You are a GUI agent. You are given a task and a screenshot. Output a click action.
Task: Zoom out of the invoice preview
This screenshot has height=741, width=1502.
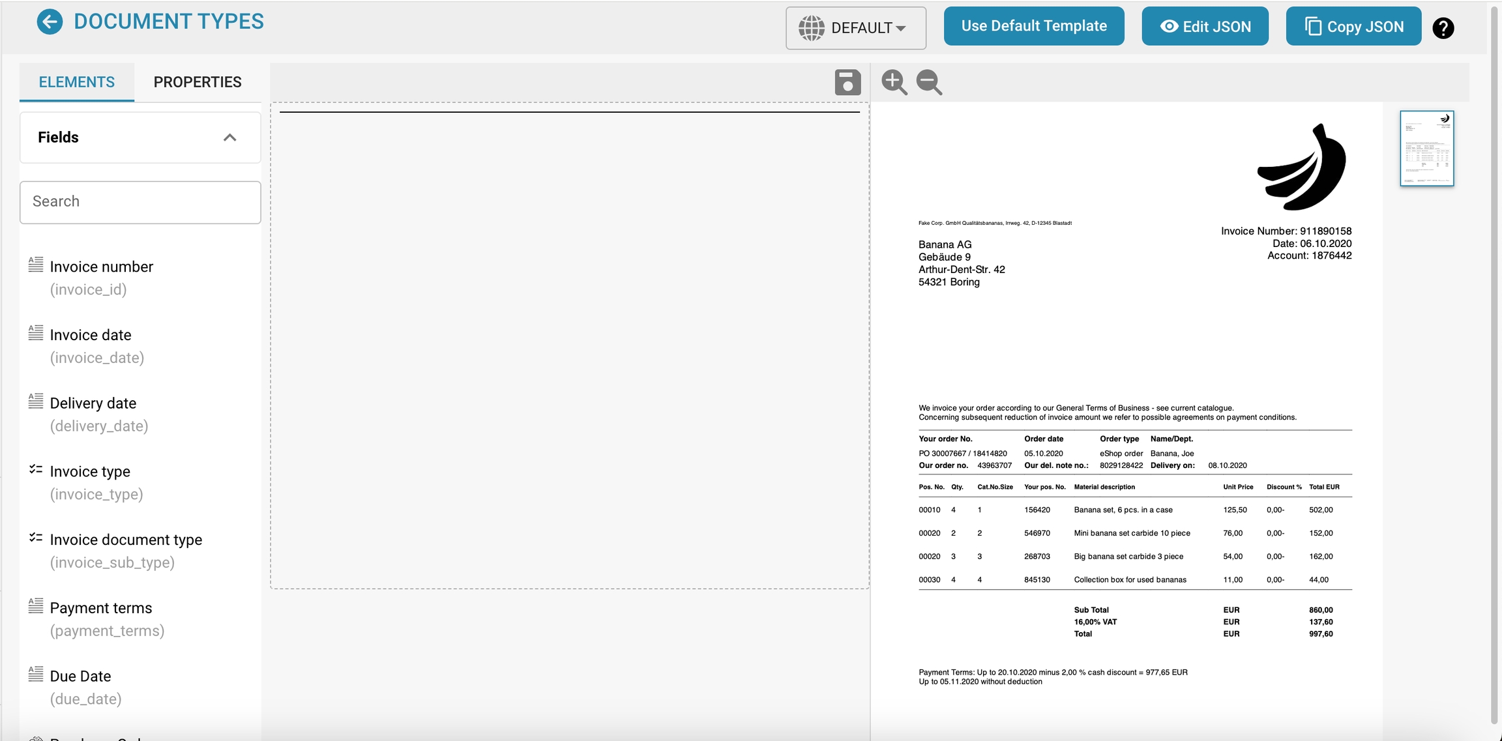pos(929,83)
